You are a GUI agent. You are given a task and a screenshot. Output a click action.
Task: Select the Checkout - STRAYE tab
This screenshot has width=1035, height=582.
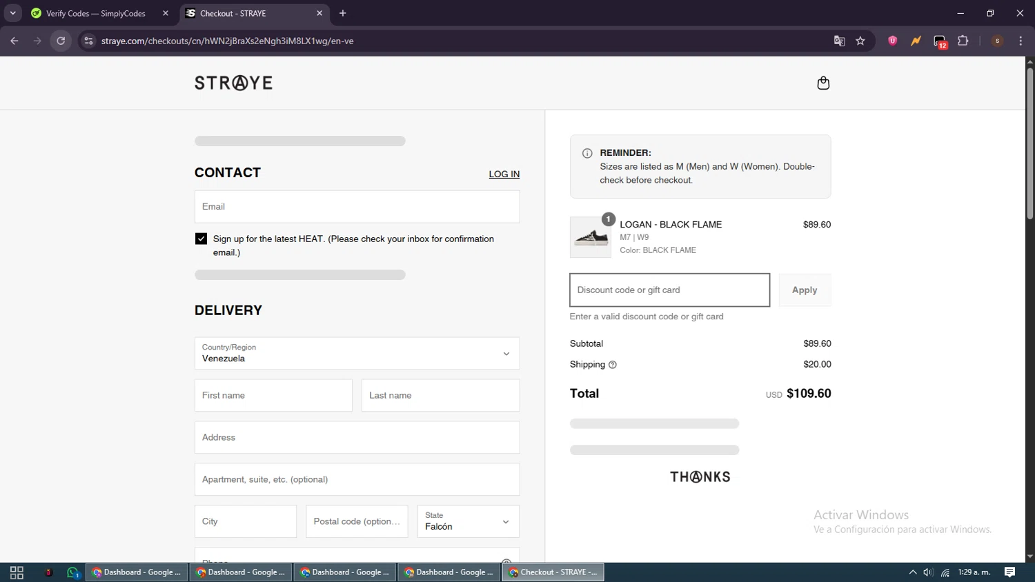(254, 13)
